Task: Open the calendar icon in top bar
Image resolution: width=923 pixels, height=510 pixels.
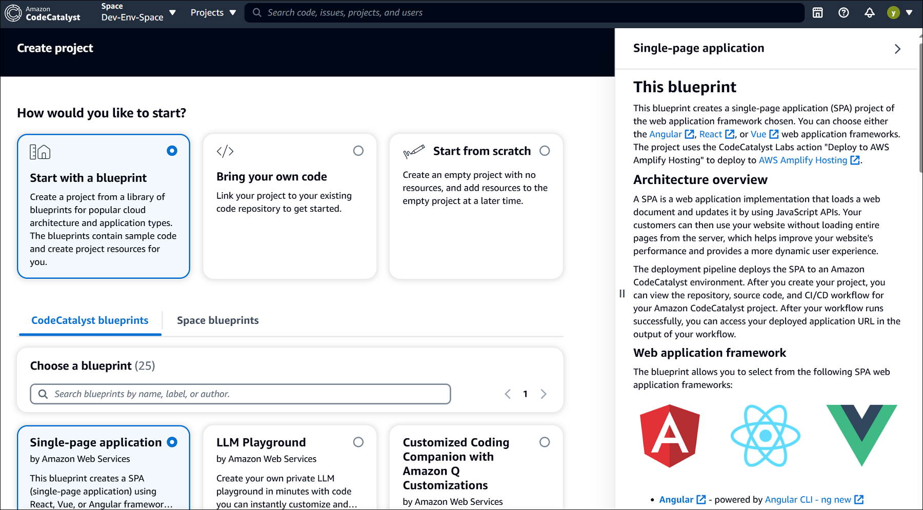Action: (x=817, y=13)
